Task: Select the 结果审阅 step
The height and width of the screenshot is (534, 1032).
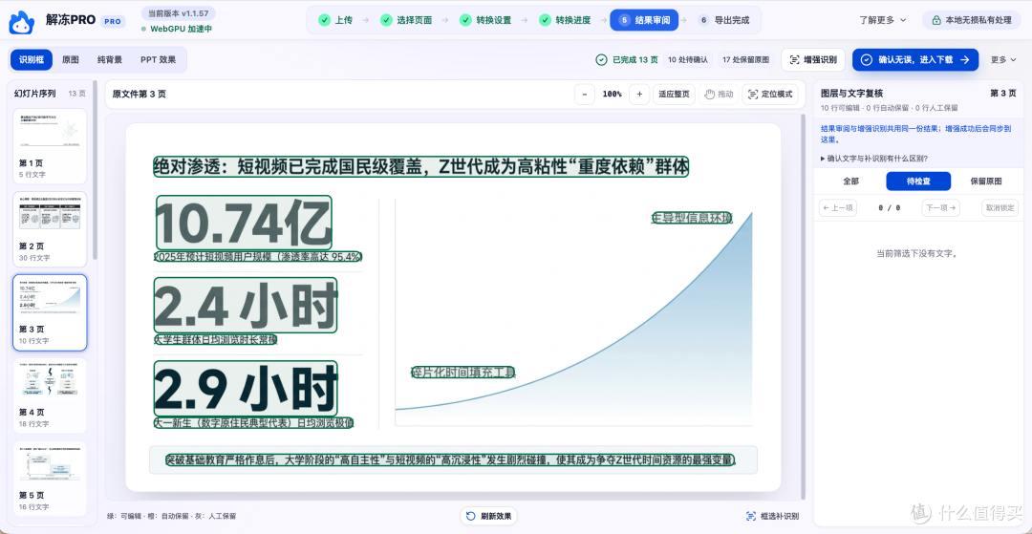Action: click(x=644, y=20)
